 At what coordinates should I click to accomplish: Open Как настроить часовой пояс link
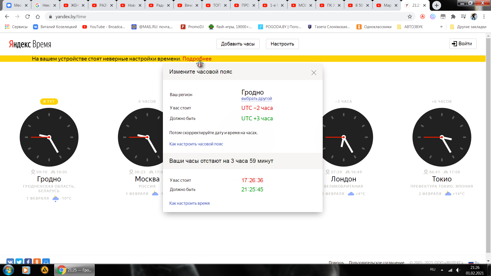[196, 144]
